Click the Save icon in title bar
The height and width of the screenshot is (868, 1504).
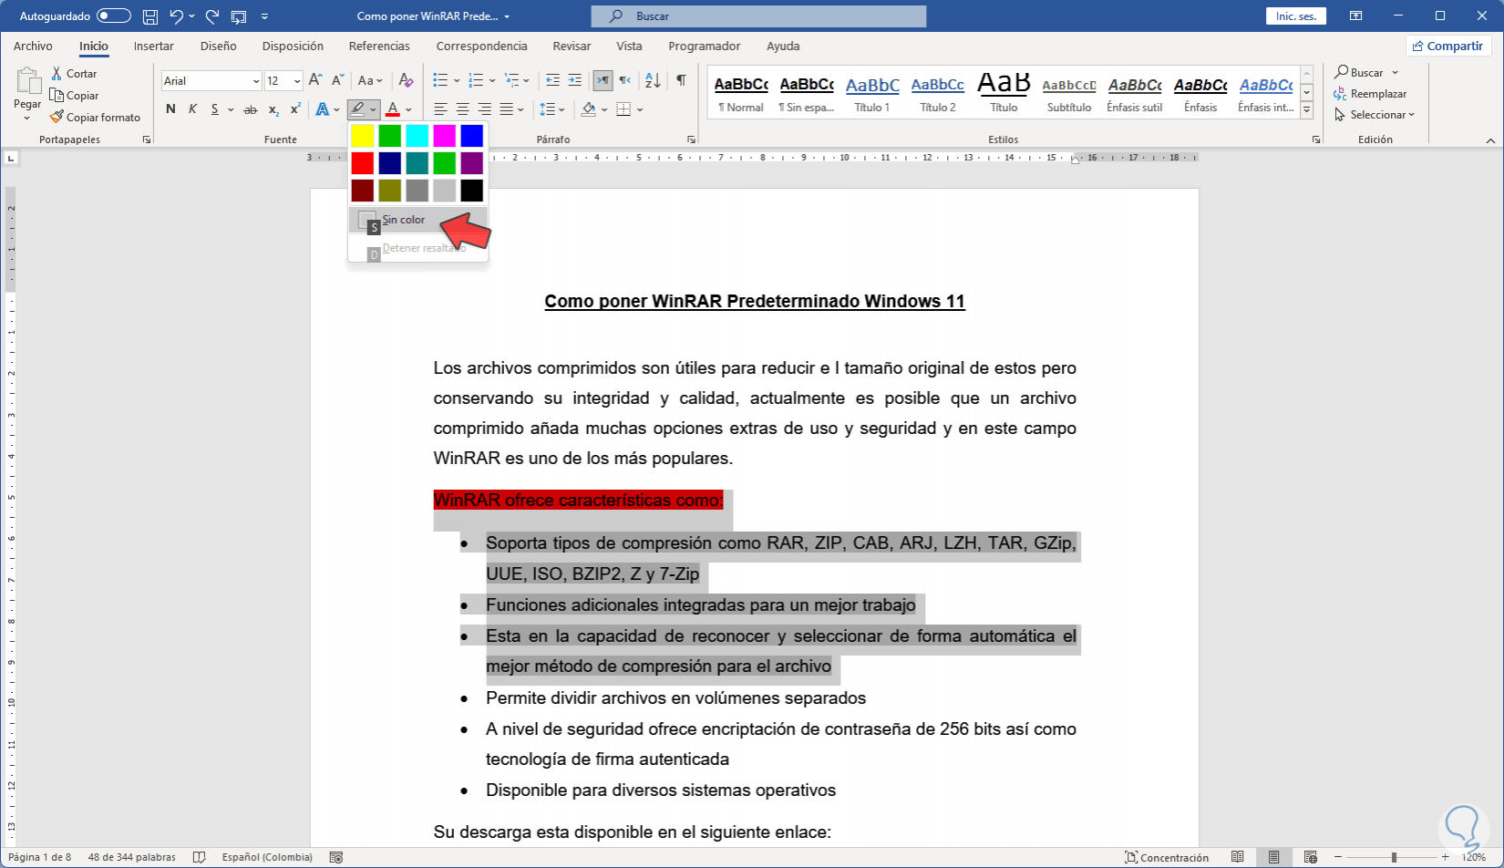point(150,16)
